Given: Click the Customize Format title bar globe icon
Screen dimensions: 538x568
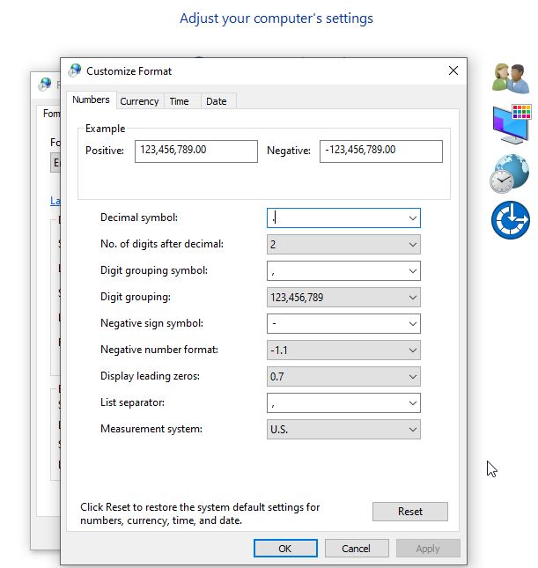Looking at the screenshot, I should 75,70.
